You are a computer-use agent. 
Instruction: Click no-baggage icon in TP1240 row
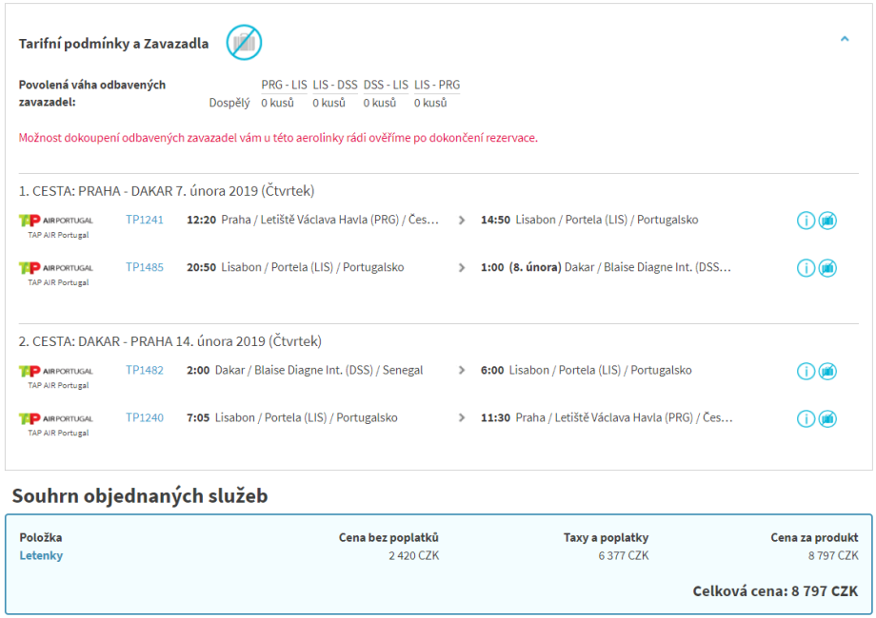[x=827, y=418]
